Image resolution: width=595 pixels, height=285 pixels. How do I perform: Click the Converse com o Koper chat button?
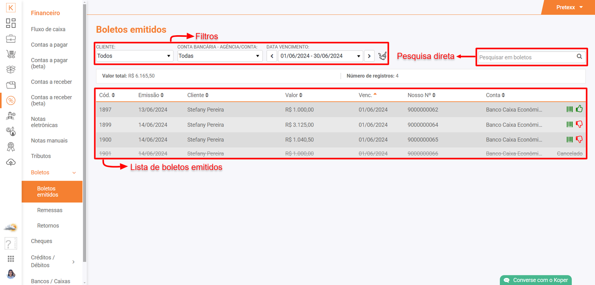535,280
